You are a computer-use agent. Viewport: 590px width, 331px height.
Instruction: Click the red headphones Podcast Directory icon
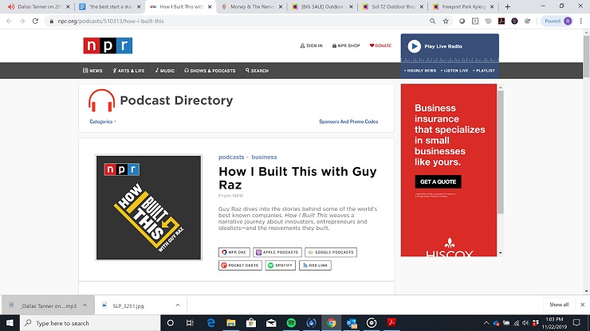point(101,100)
